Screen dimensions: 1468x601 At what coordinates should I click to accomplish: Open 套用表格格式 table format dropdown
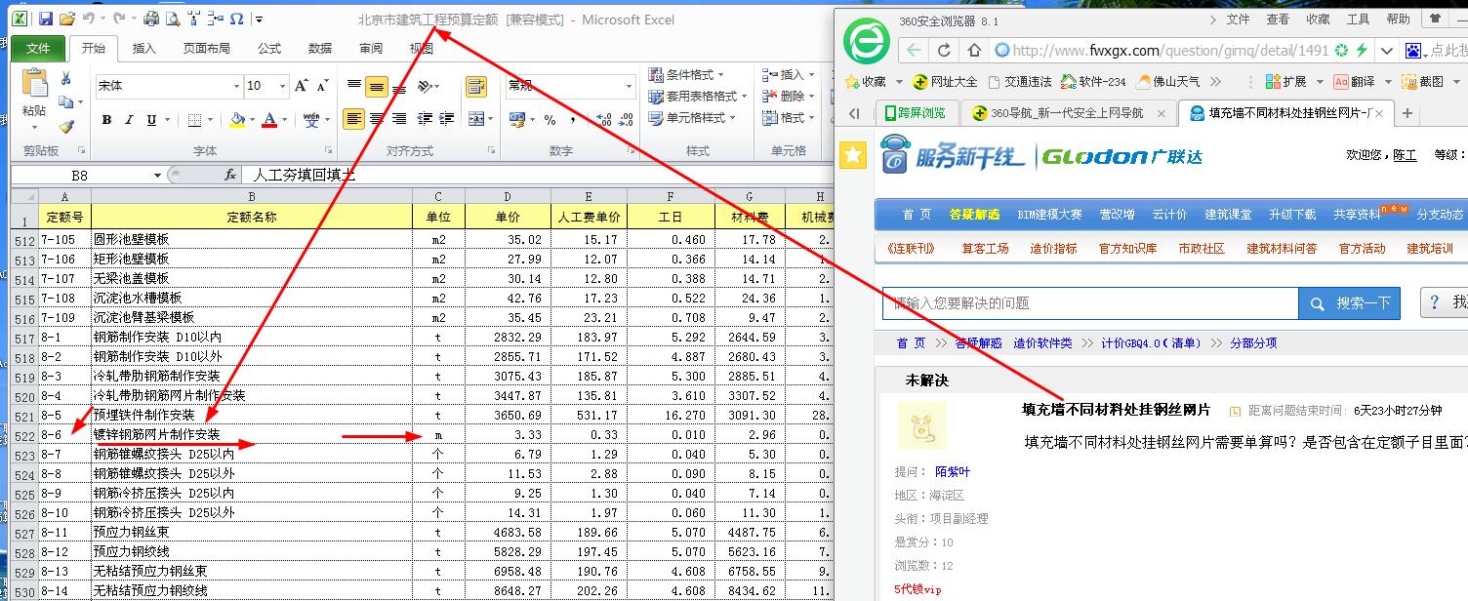(x=698, y=96)
